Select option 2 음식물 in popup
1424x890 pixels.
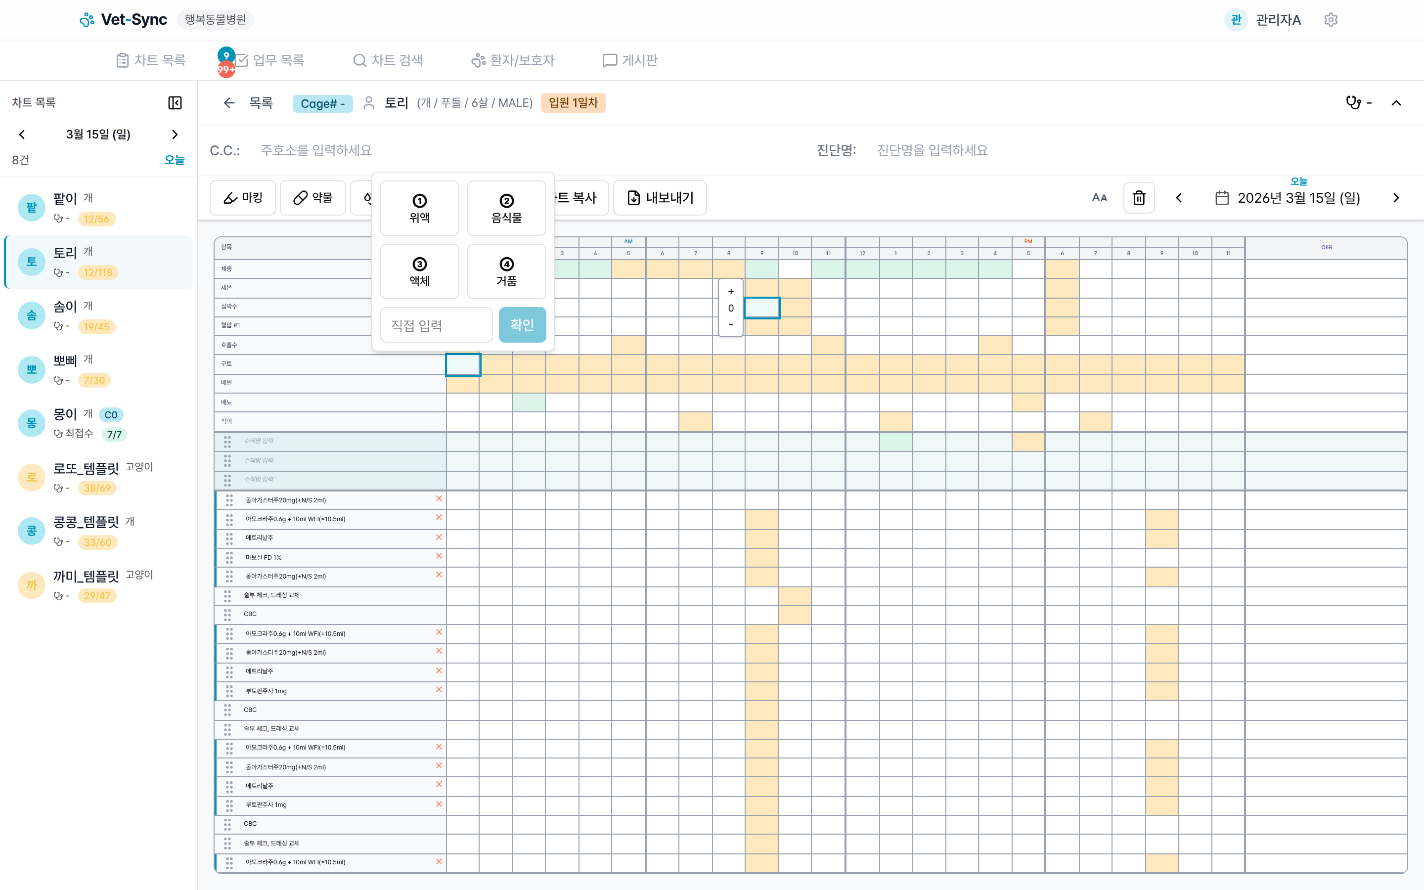506,208
